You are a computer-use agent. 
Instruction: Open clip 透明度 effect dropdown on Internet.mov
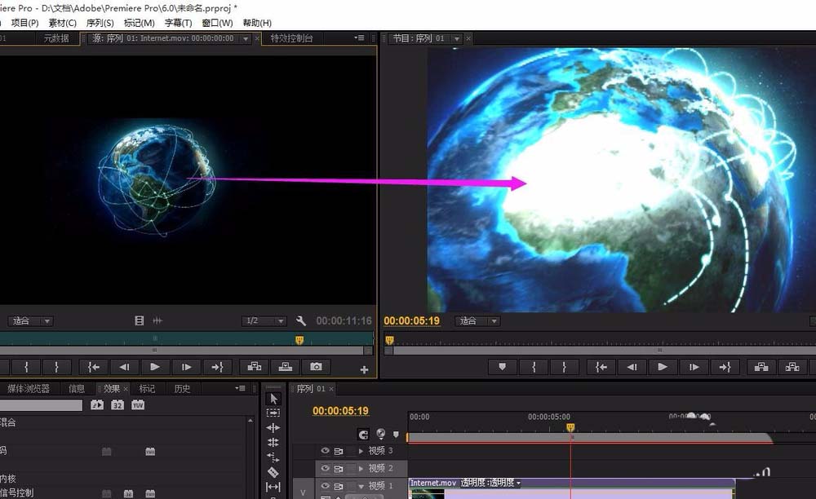pos(518,483)
